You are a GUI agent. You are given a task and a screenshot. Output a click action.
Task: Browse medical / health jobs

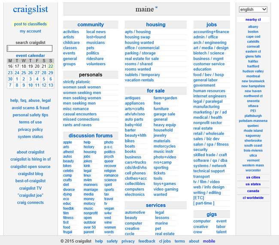208,118
